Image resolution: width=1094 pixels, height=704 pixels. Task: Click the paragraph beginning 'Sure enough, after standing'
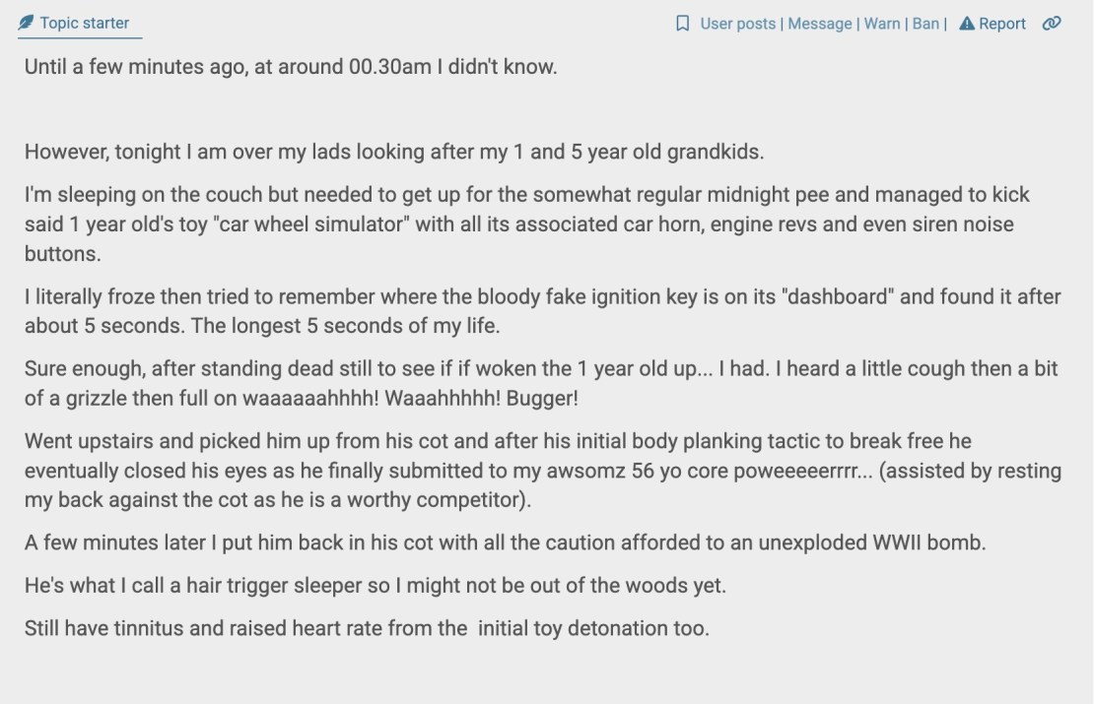coord(541,383)
